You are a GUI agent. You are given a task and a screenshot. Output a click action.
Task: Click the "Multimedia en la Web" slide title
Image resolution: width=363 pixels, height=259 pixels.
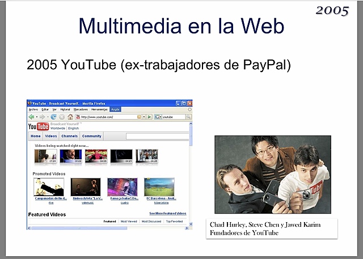click(x=181, y=26)
